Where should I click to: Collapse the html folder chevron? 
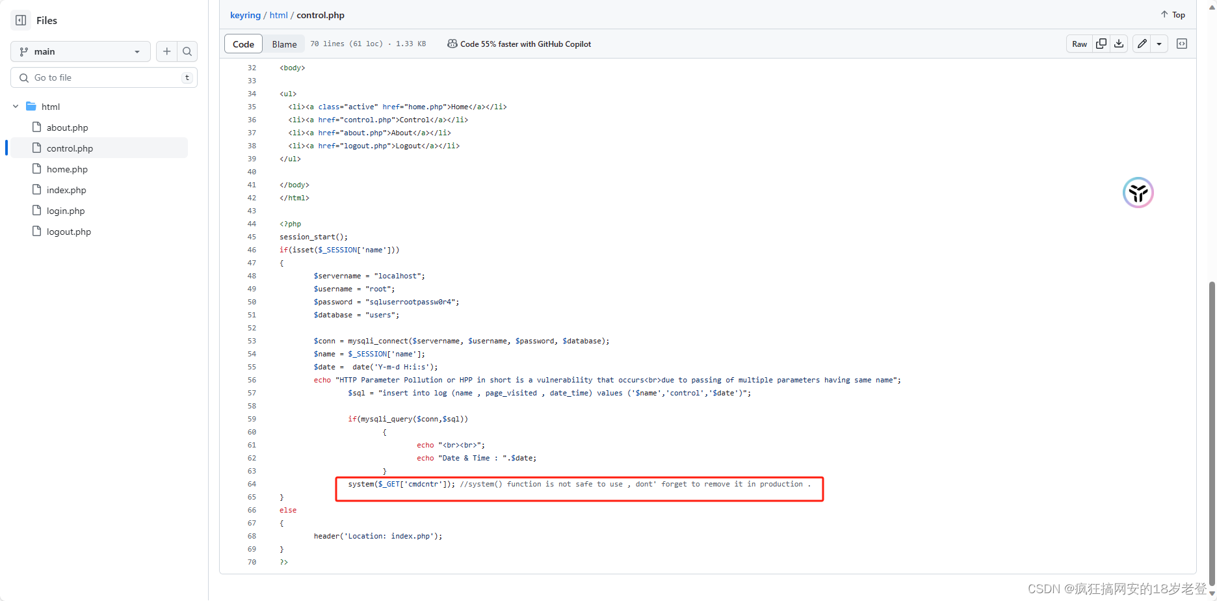pos(16,106)
